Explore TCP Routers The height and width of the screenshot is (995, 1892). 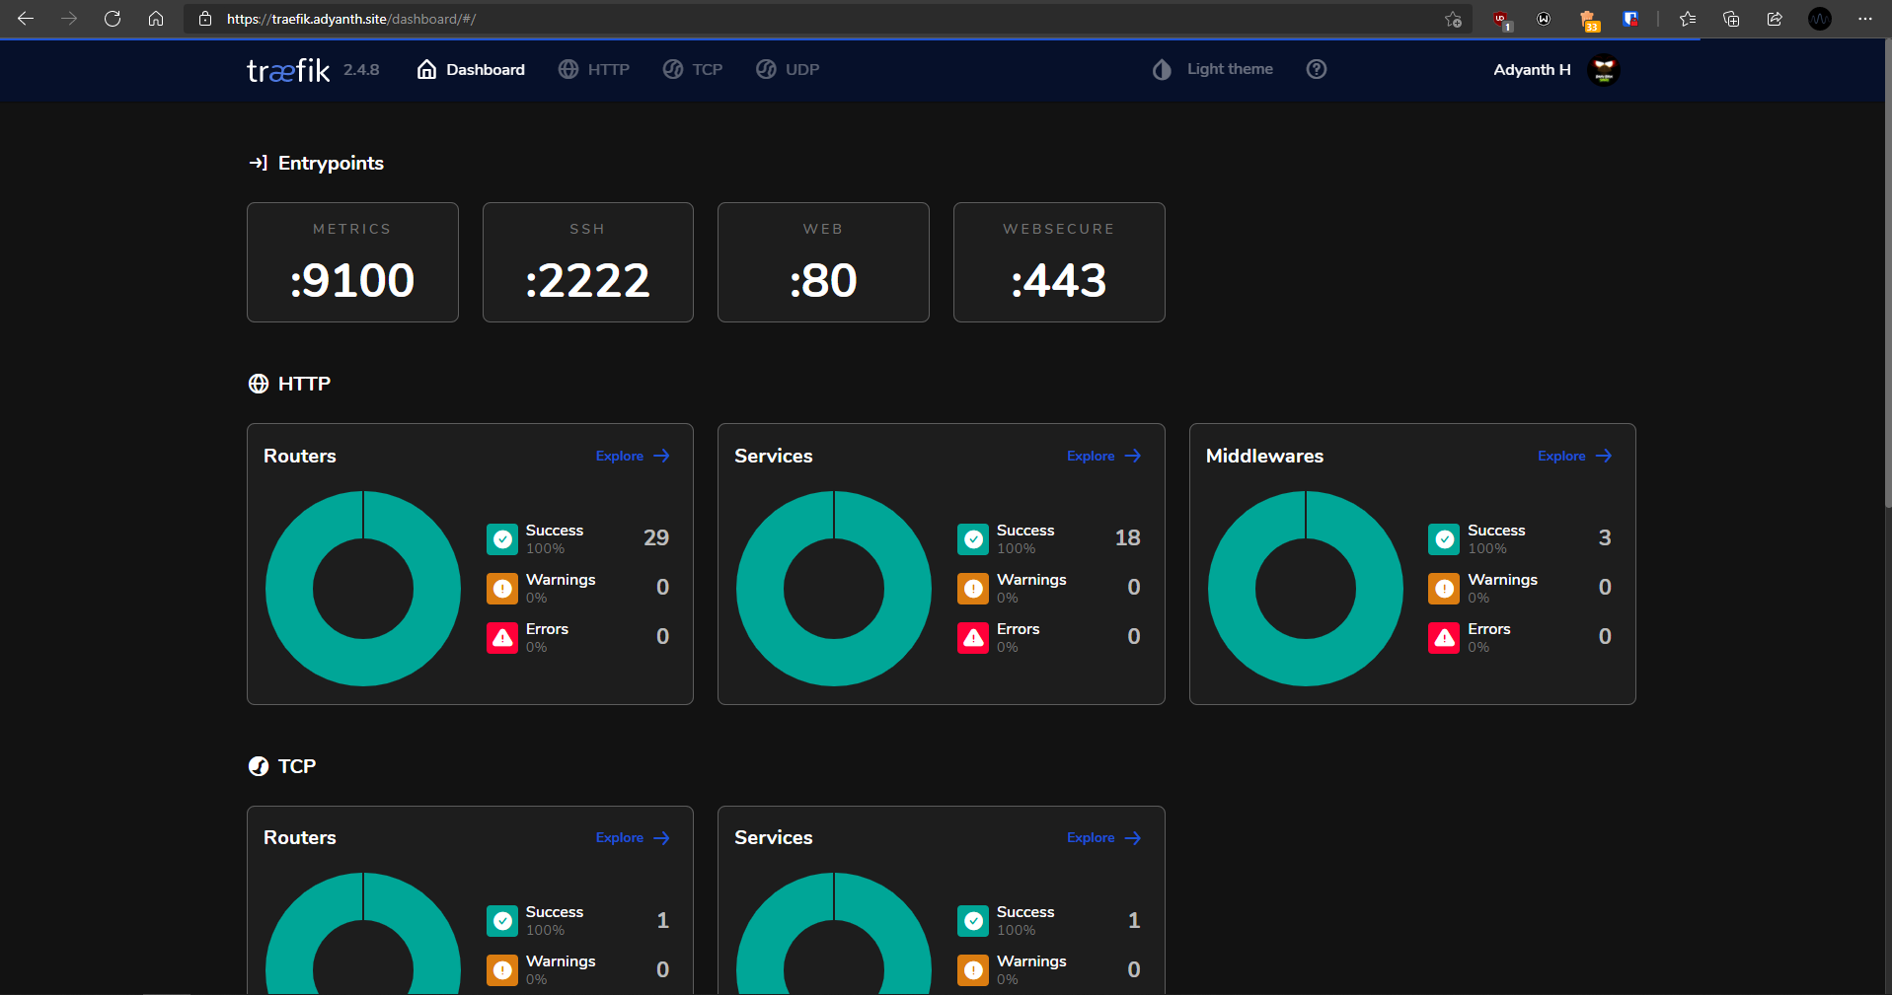point(632,837)
